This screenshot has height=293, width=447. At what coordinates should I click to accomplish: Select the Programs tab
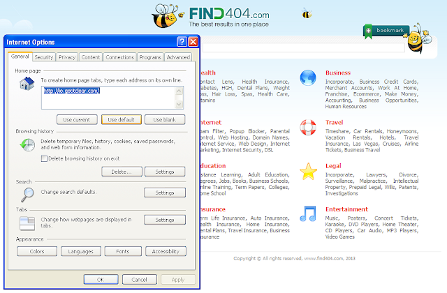pyautogui.click(x=150, y=57)
